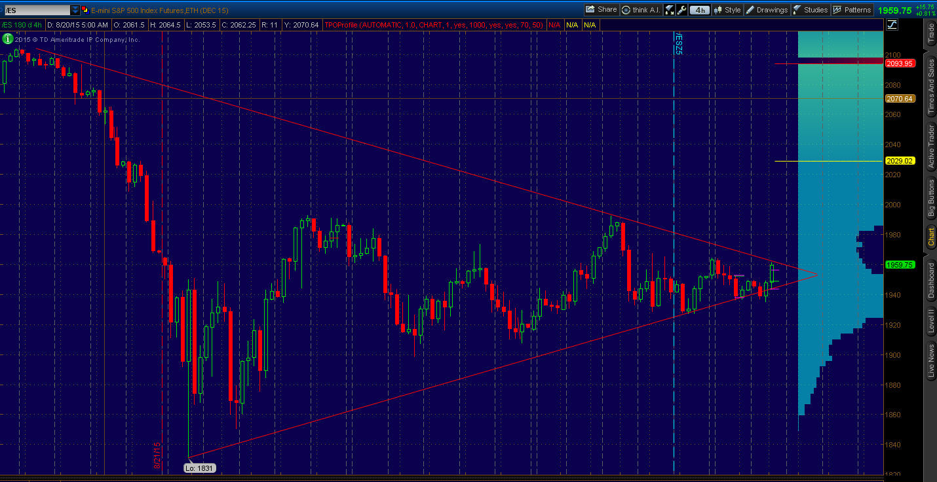Open the Dashboard side tab
This screenshot has height=482, width=937.
pos(930,281)
